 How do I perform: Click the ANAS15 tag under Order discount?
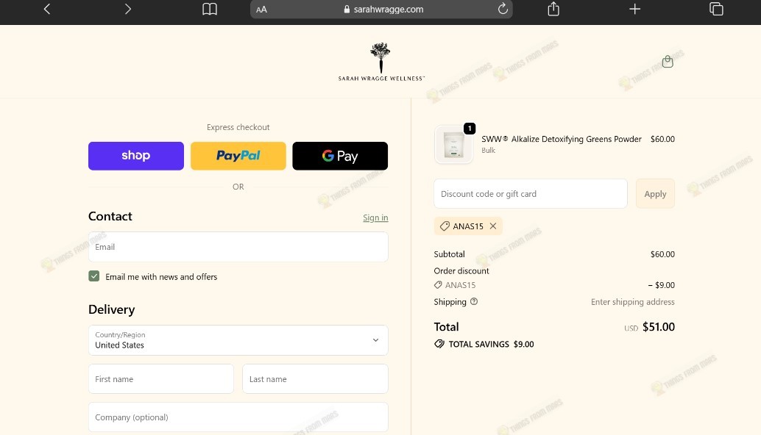(x=455, y=285)
